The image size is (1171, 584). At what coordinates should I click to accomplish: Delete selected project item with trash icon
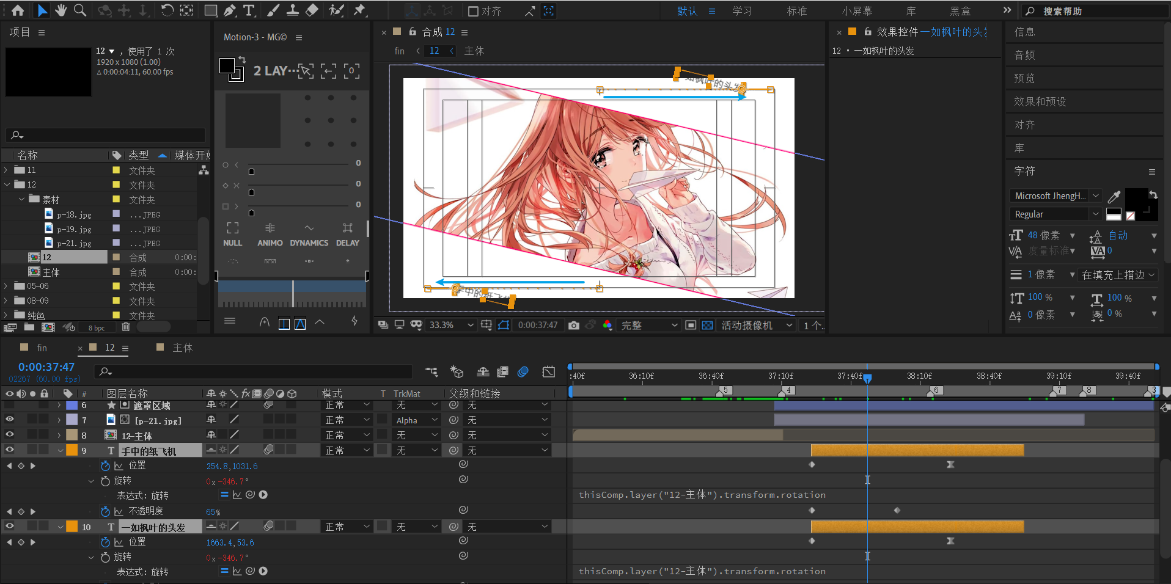126,327
